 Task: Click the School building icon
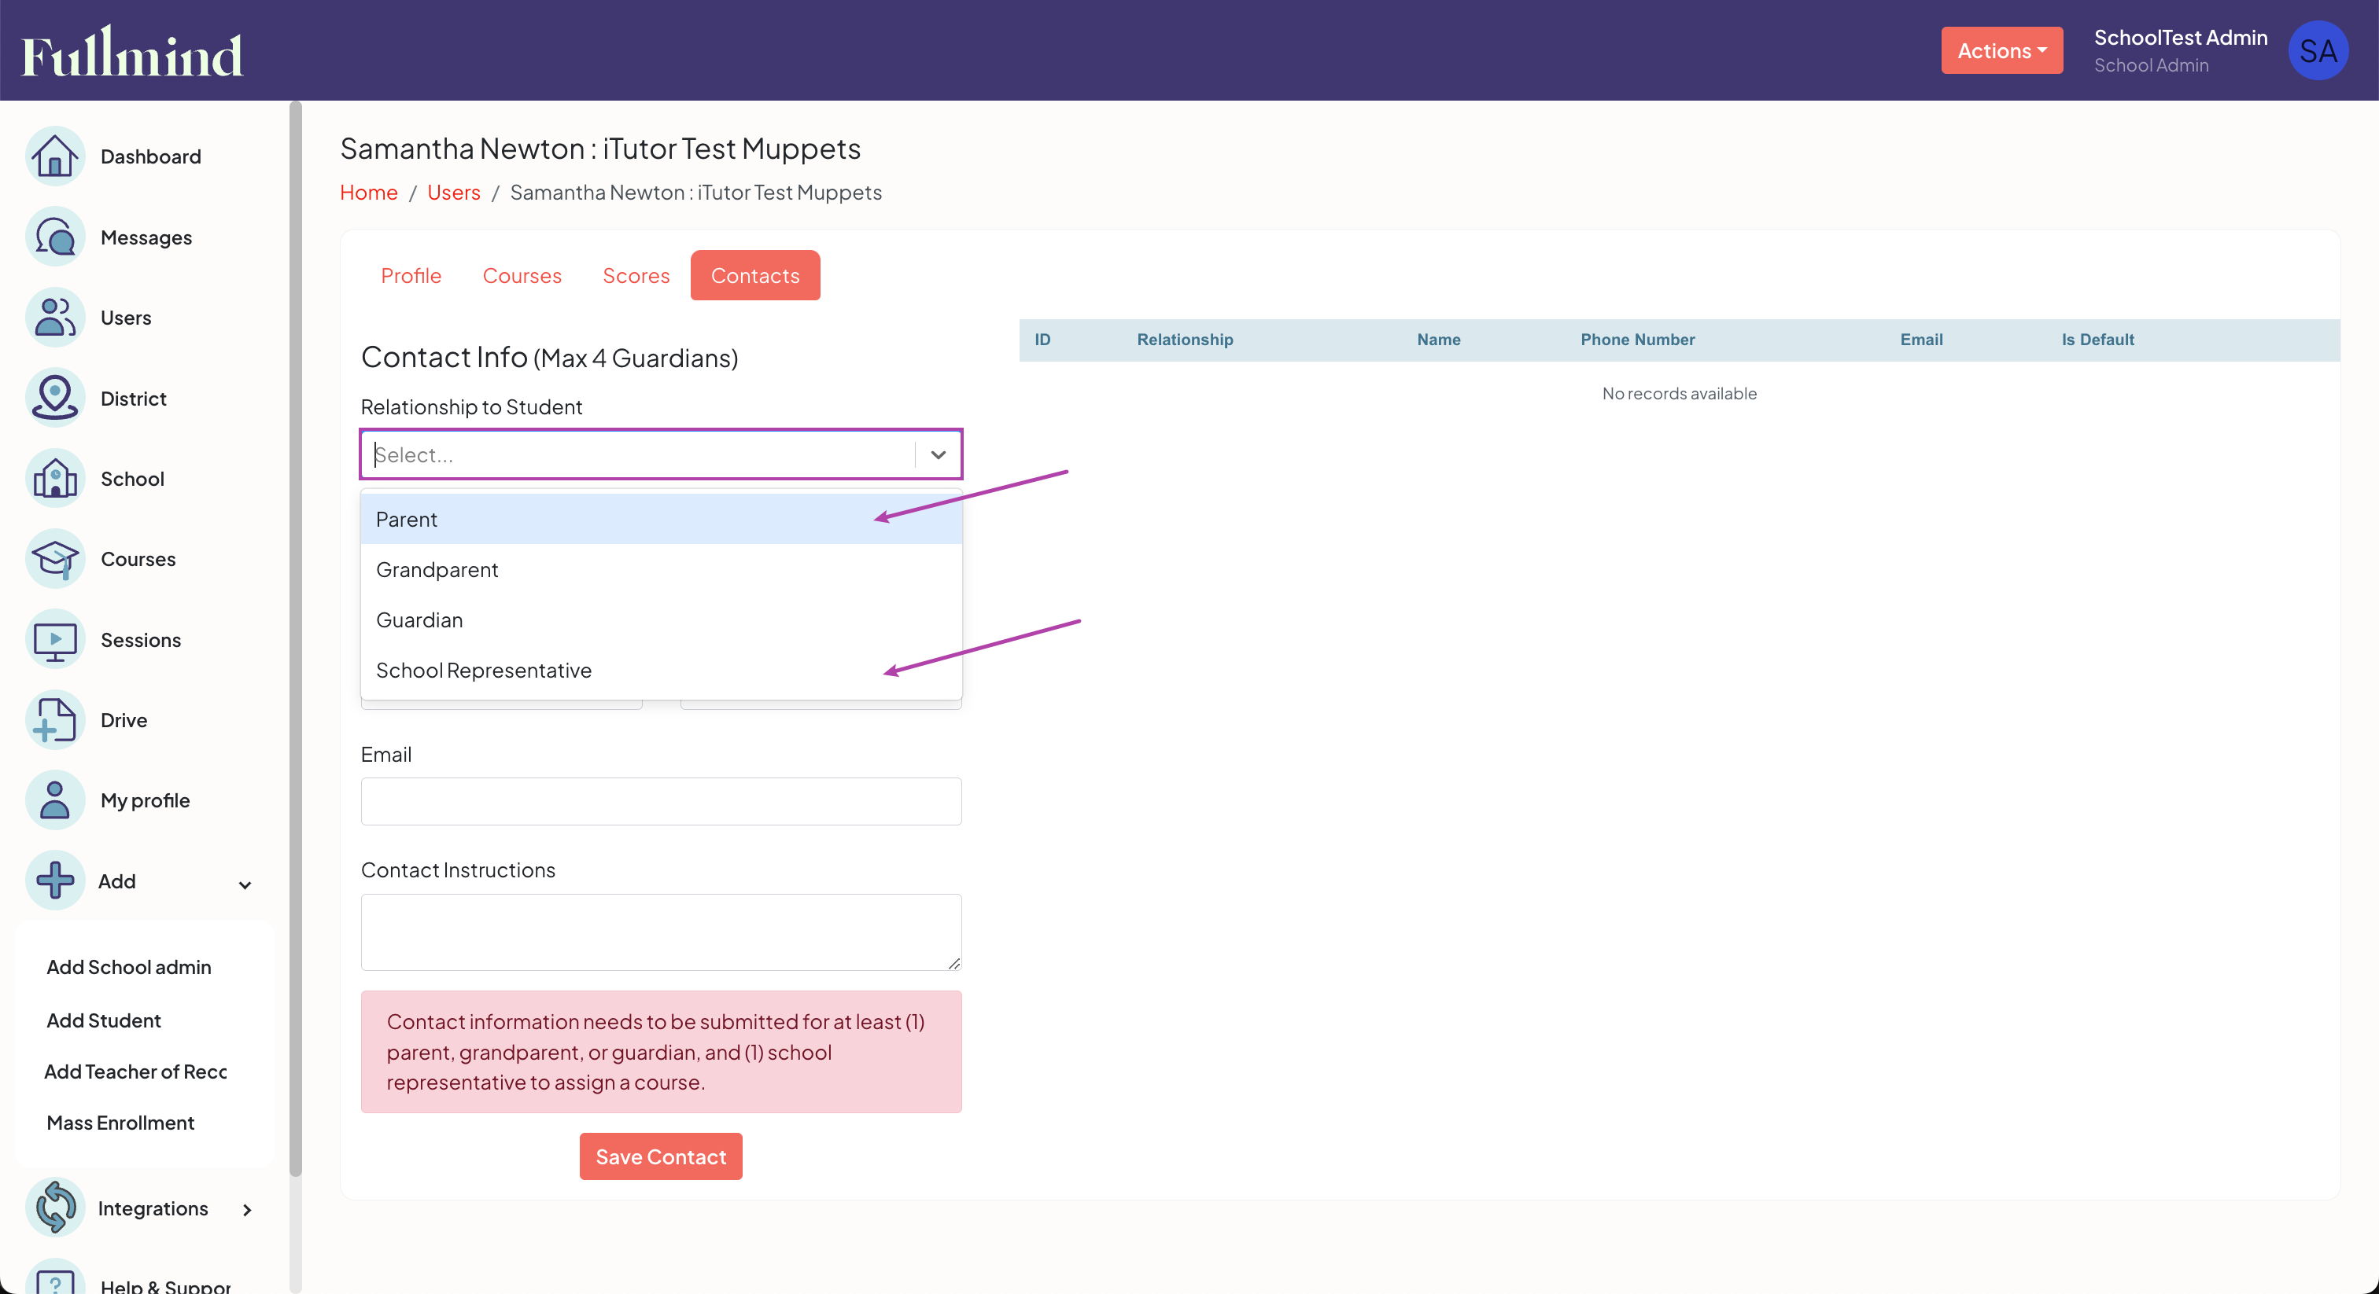(x=54, y=478)
